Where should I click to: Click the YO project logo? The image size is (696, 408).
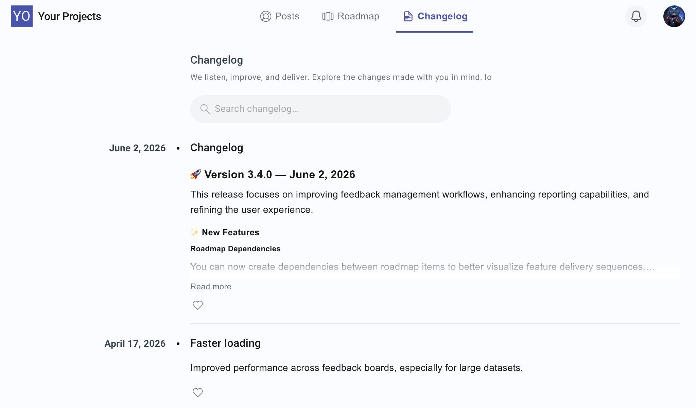point(22,16)
